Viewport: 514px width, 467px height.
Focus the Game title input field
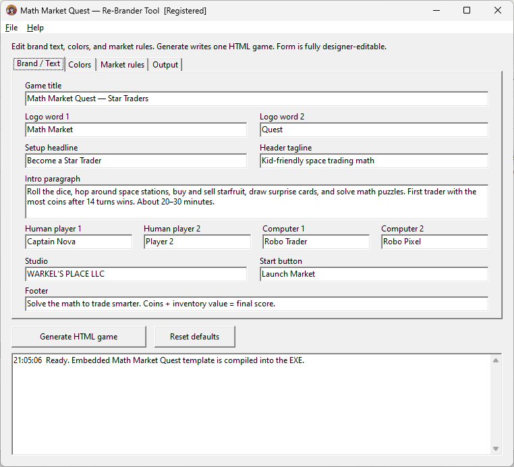257,99
